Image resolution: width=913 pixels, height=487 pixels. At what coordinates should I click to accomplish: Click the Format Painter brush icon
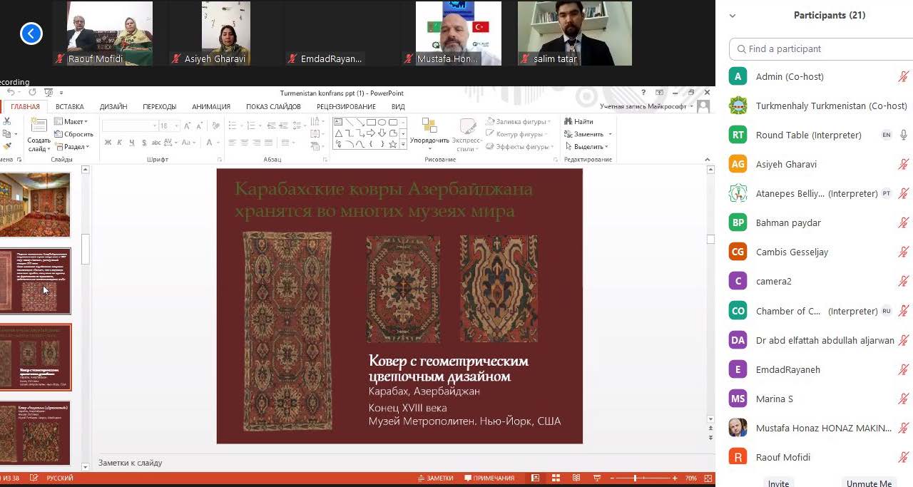(x=6, y=146)
